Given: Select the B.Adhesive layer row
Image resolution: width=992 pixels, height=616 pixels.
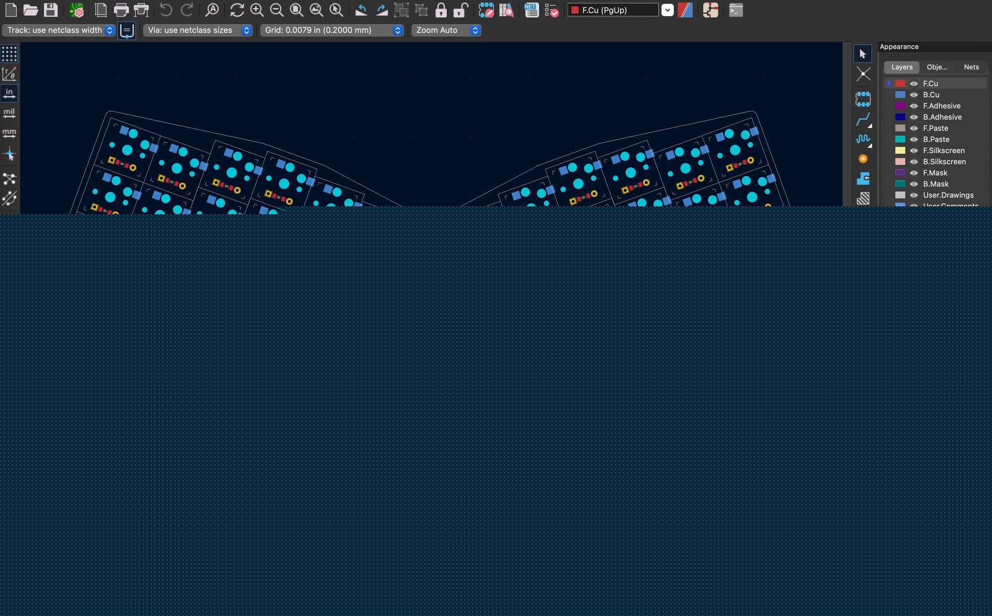Looking at the screenshot, I should [936, 117].
